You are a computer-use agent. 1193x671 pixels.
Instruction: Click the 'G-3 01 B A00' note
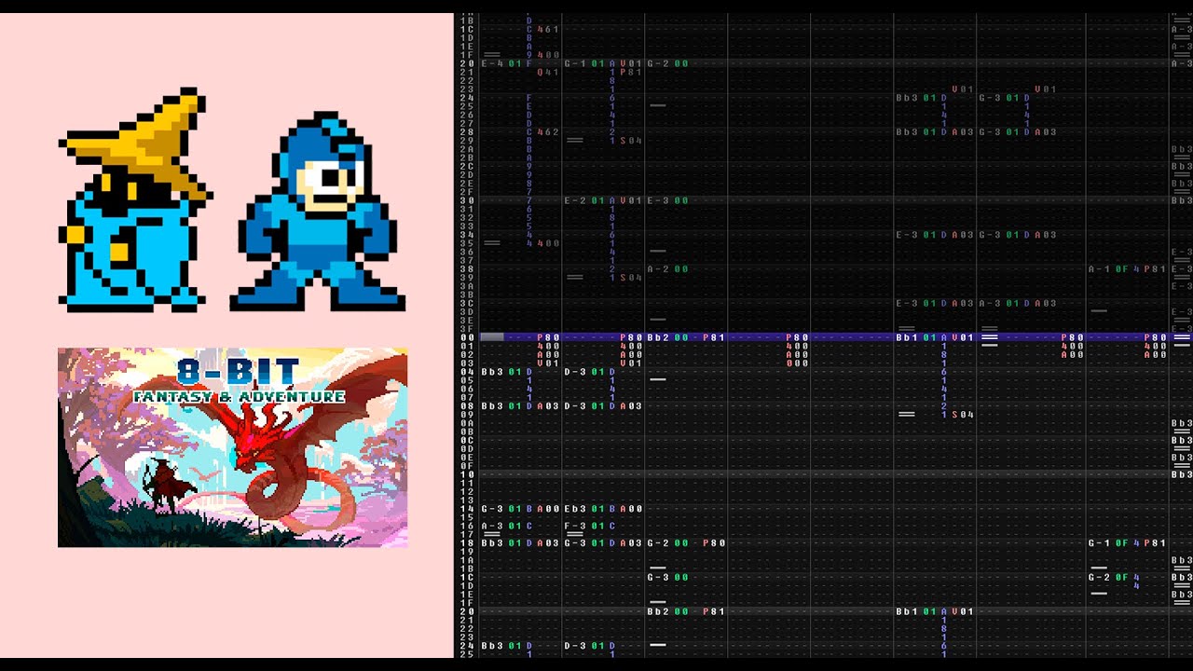click(520, 509)
